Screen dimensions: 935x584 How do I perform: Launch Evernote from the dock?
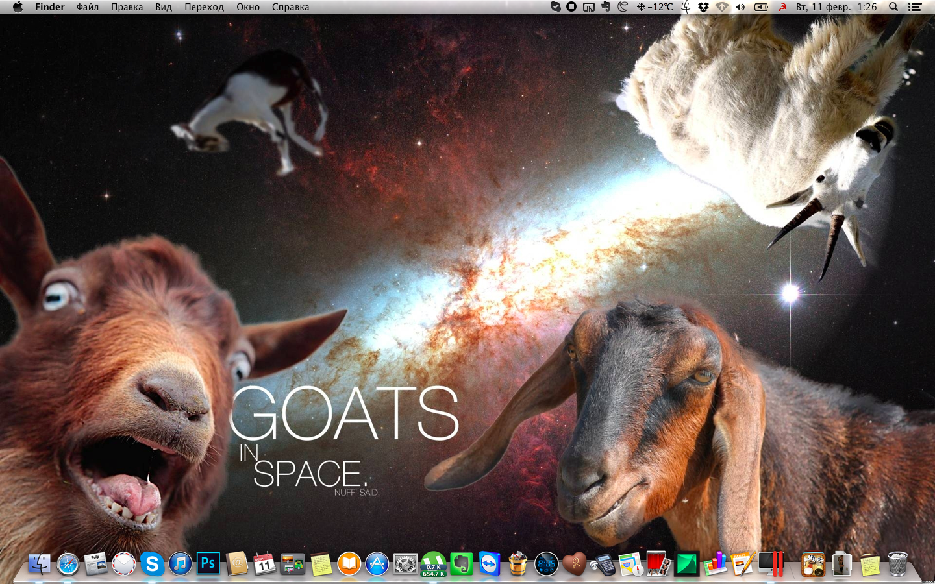click(462, 564)
